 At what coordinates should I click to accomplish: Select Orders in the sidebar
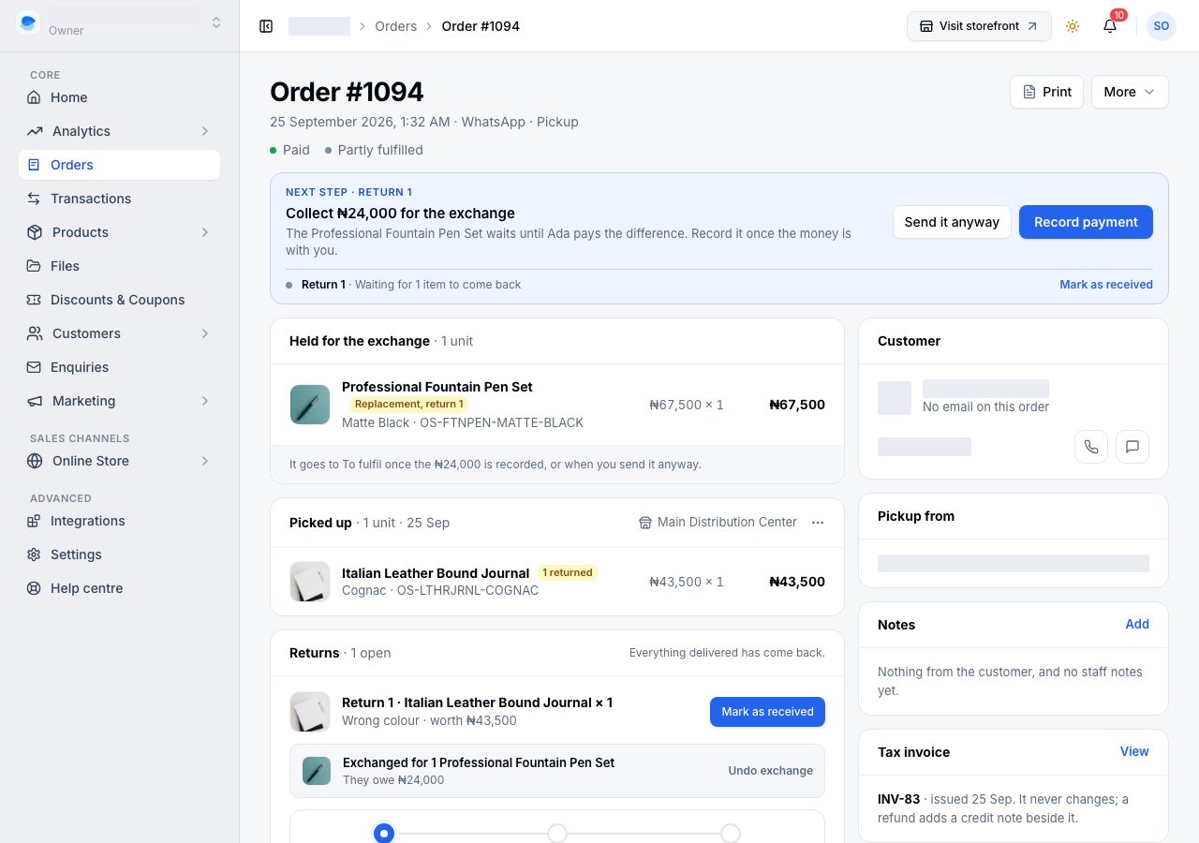[x=119, y=165]
